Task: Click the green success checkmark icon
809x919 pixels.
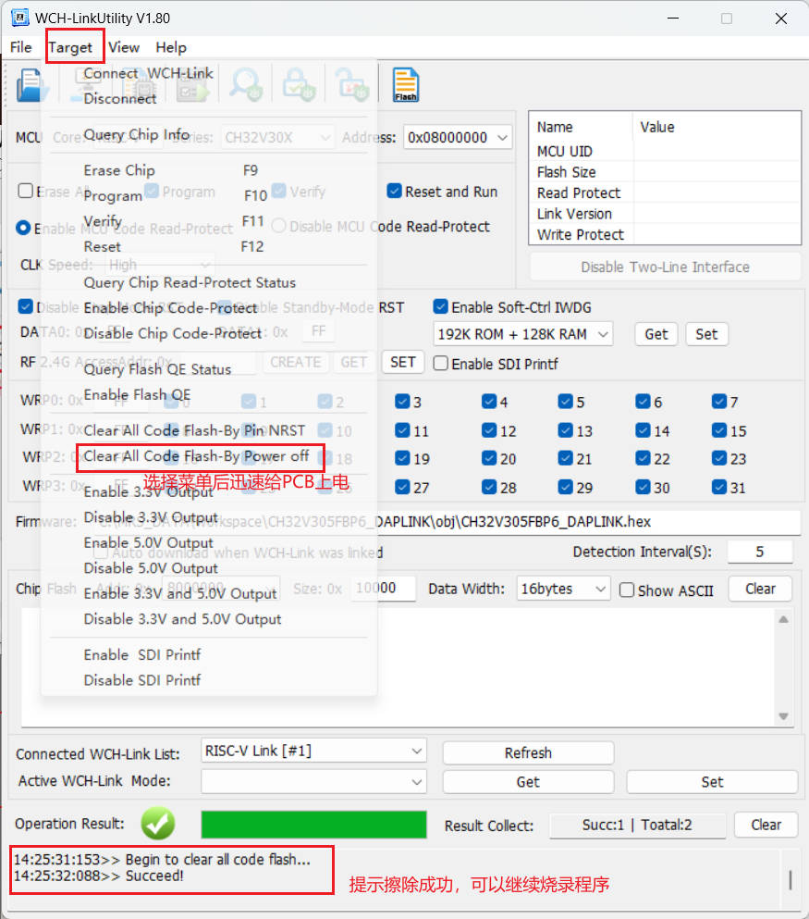Action: point(157,824)
